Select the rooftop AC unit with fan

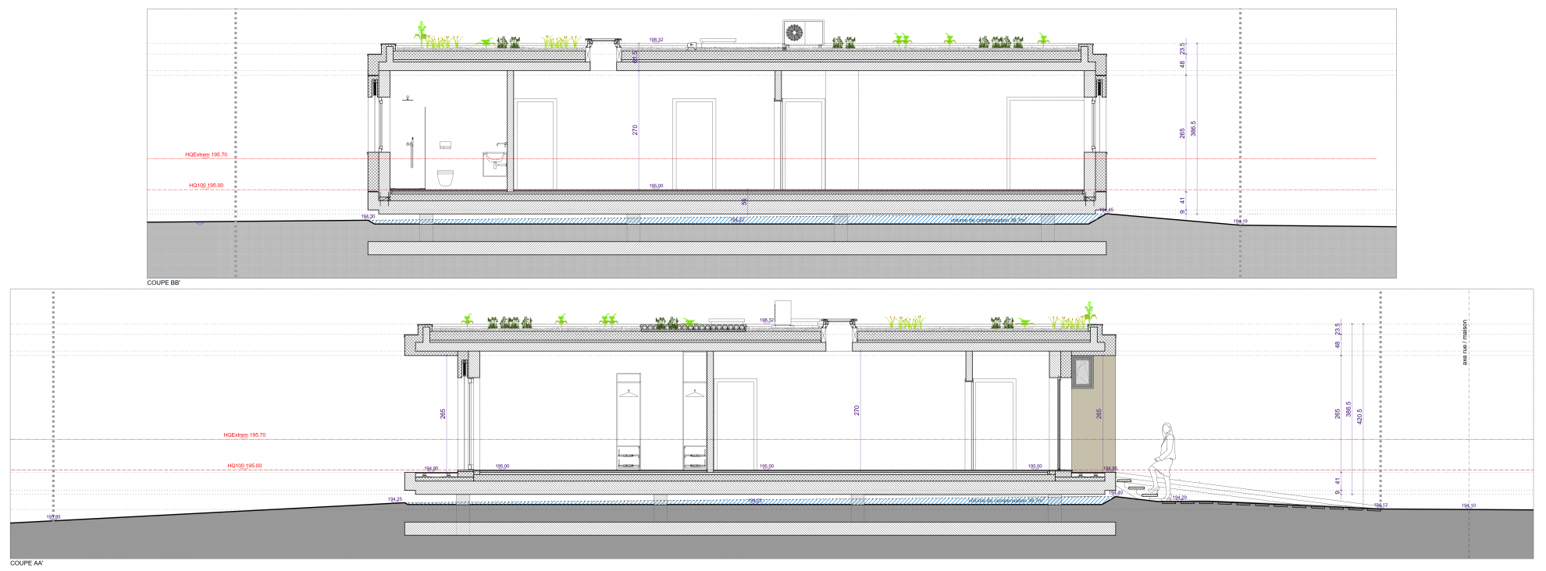(802, 34)
